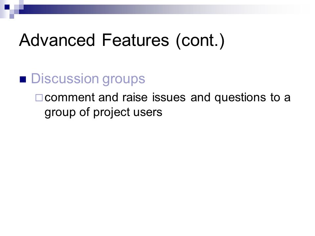Select the 'Discussion groups' heading text
315x236 pixels.
coord(88,79)
